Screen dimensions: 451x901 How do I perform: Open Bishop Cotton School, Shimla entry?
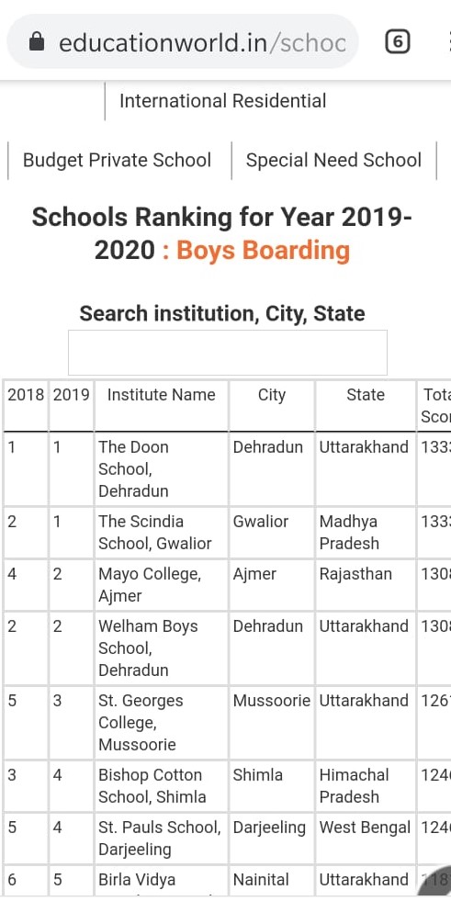152,786
